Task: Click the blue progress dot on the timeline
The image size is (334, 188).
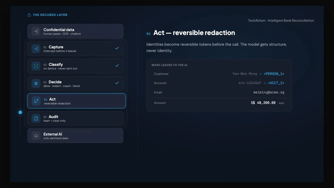Action: (20, 112)
